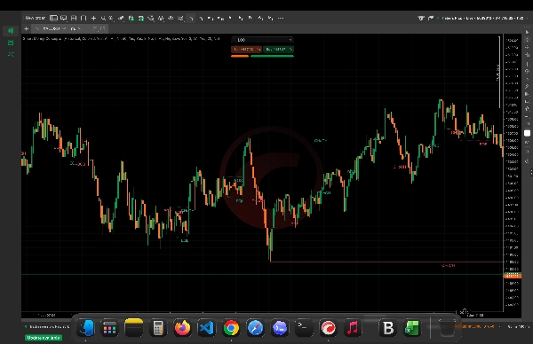Open the red cTrader dock icon
The height and width of the screenshot is (344, 533).
pos(328,328)
